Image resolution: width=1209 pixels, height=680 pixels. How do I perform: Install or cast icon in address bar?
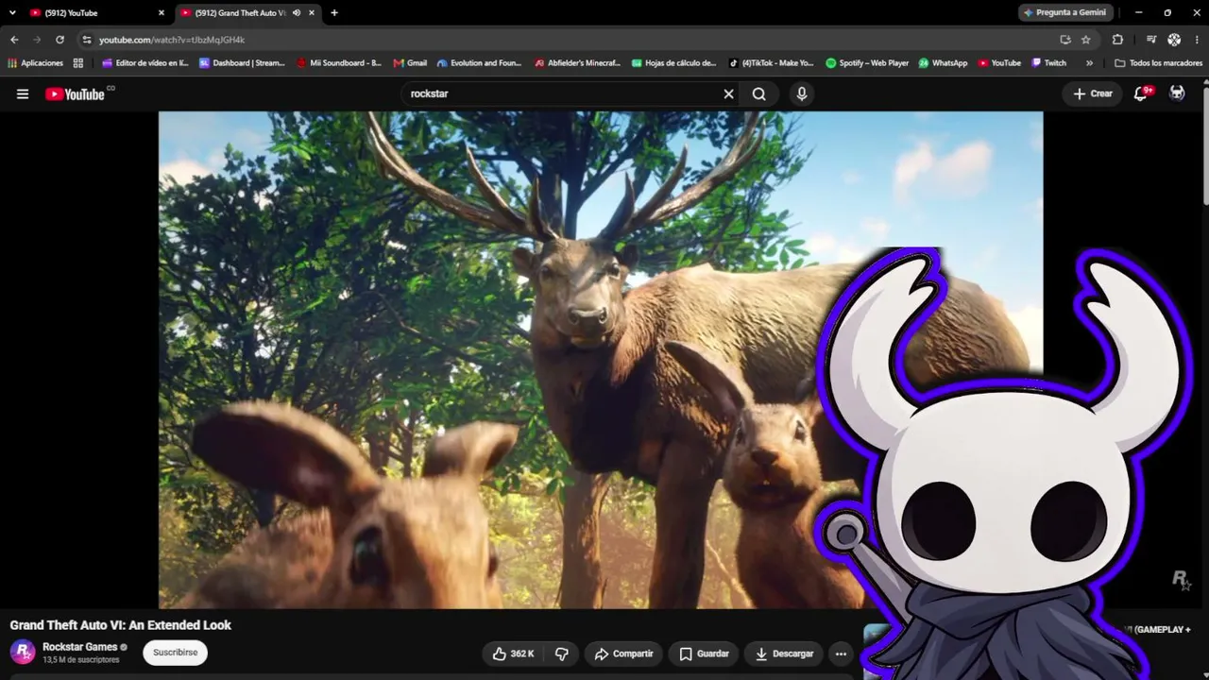click(x=1065, y=40)
